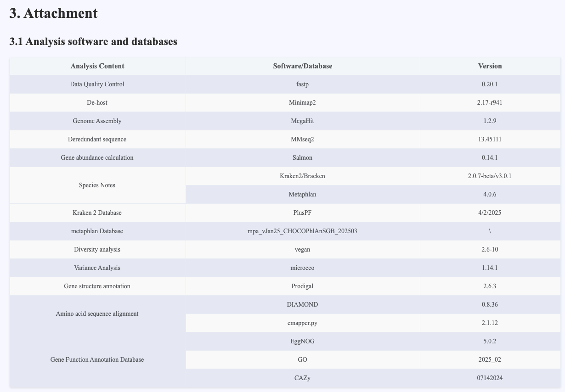Viewport: 565px width, 392px height.
Task: Click the "Software/Database" column header
Action: (x=302, y=66)
